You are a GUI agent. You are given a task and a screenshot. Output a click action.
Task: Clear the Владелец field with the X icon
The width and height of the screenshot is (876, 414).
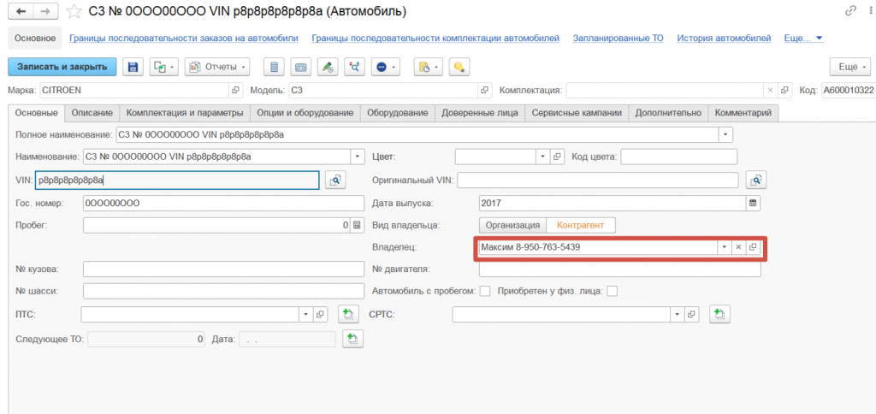coord(738,247)
